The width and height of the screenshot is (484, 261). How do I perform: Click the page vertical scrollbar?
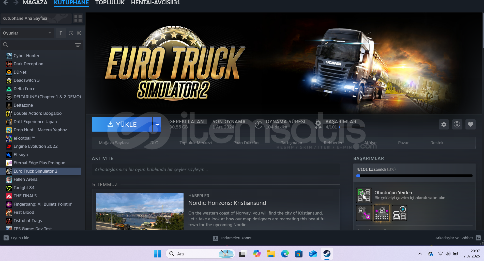[x=482, y=30]
